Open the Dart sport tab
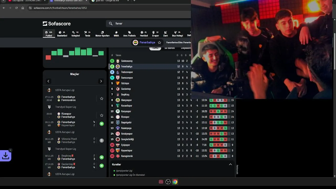This screenshot has width=336, height=189. [x=166, y=34]
